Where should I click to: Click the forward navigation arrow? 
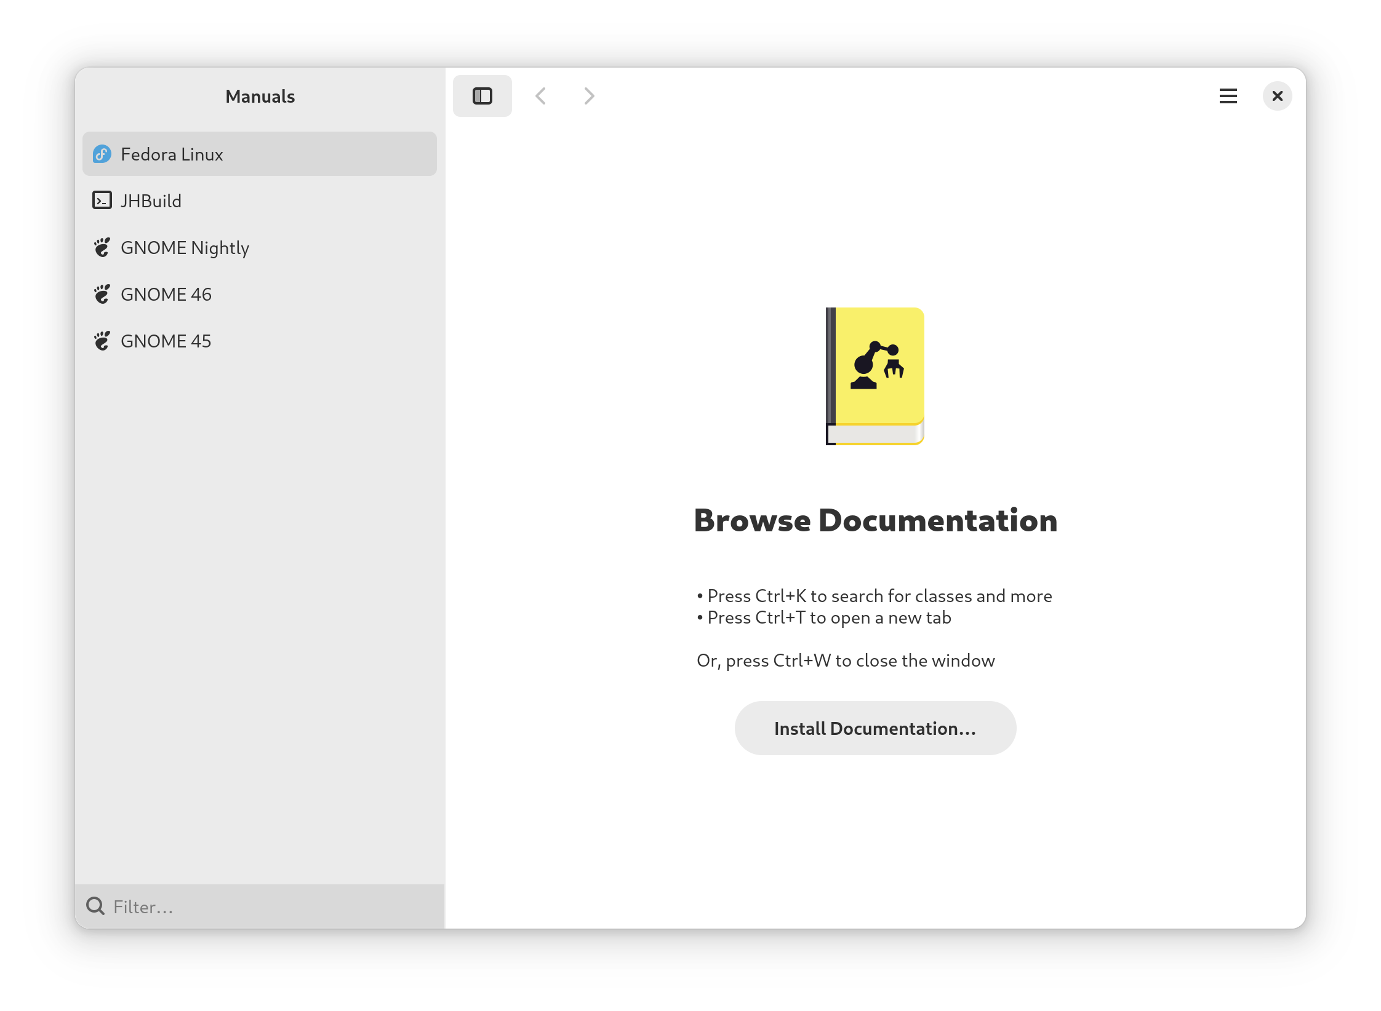click(x=589, y=96)
